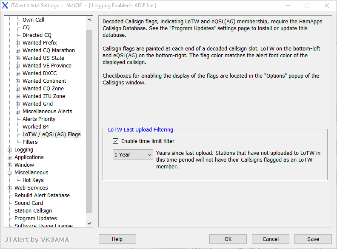337x249 pixels.
Task: Select LoTW / eQSL(AG) Flags item
Action: pyautogui.click(x=51, y=134)
